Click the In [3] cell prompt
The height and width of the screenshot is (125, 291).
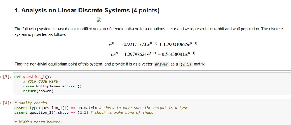(6, 77)
